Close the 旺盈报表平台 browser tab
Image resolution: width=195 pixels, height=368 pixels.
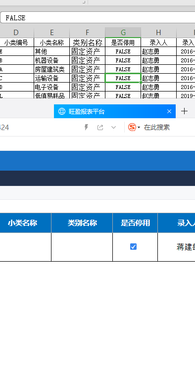pos(169,111)
